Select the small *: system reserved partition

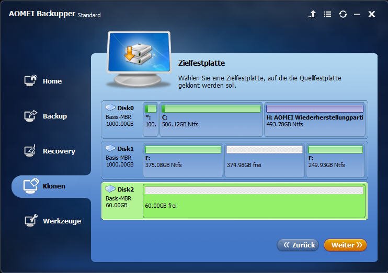151,120
